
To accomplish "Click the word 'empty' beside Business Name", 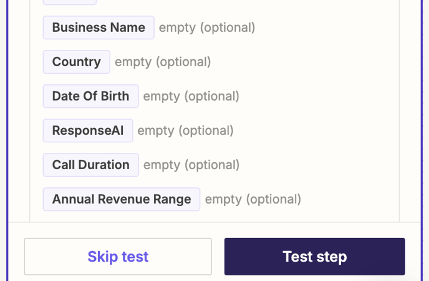I will 177,28.
